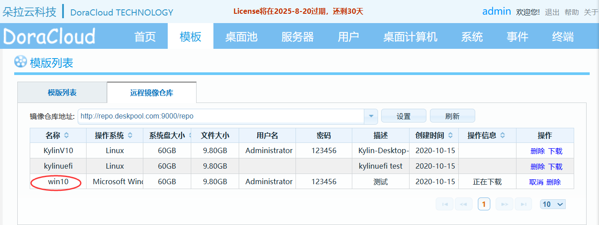Go to first page of results
The height and width of the screenshot is (225, 599).
click(x=445, y=204)
